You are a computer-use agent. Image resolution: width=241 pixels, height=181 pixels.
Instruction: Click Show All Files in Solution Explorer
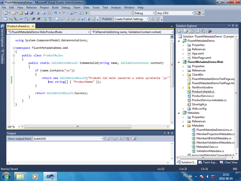[x=186, y=31]
